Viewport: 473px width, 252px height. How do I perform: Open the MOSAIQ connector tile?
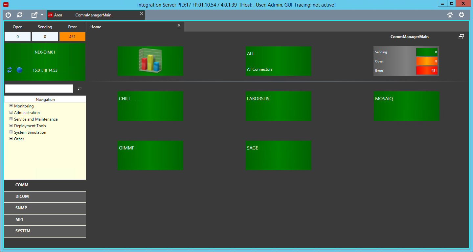pos(406,106)
